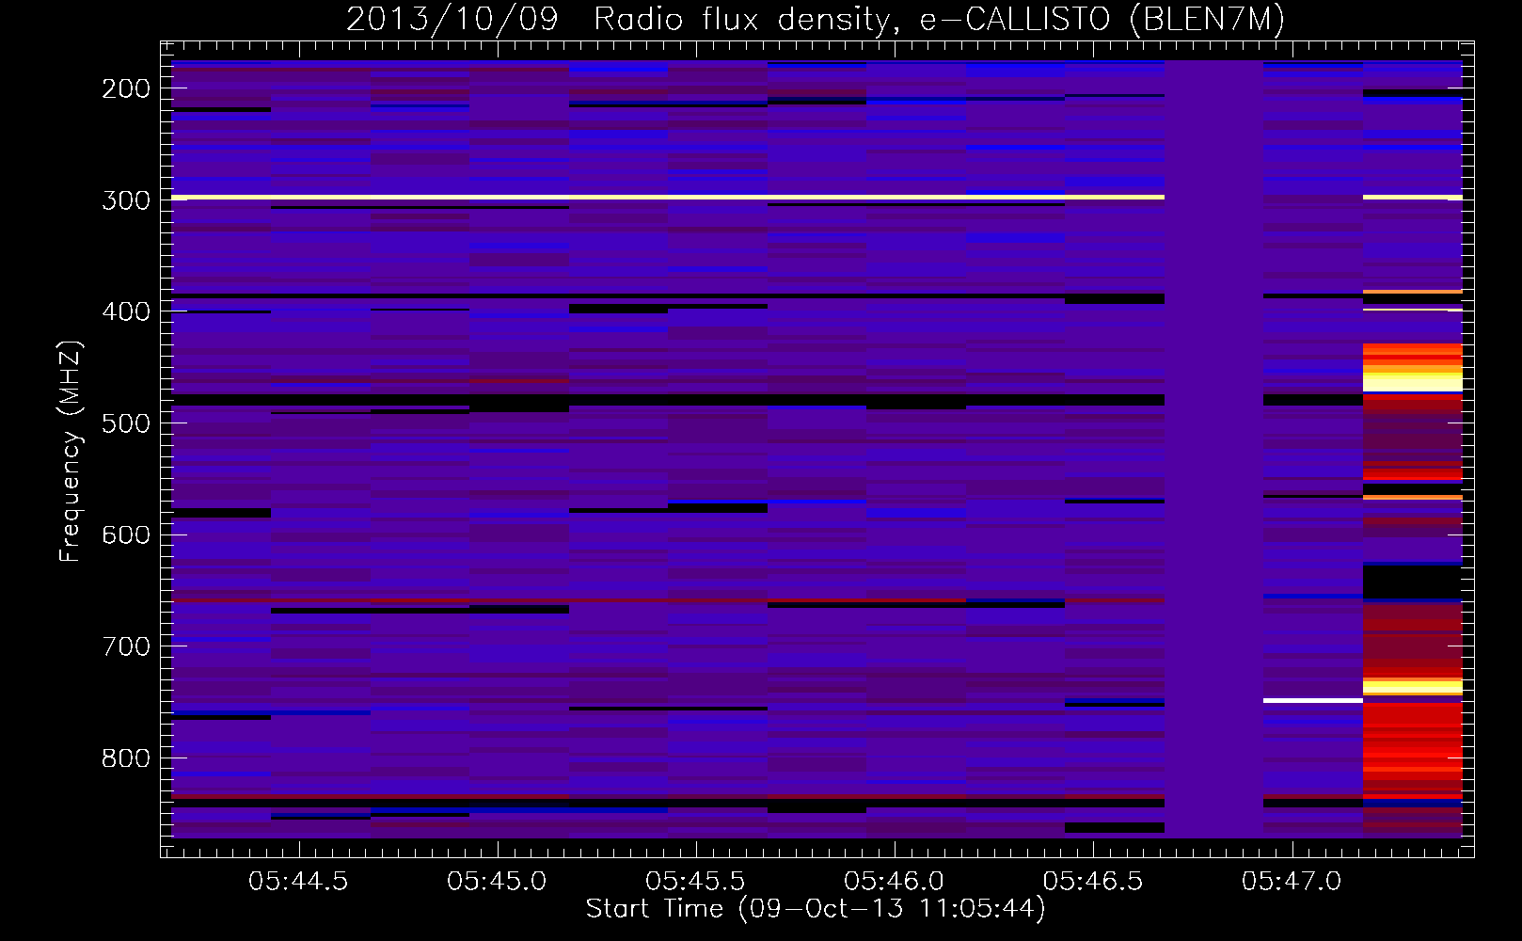This screenshot has width=1522, height=941.
Task: Click the long white horizontal line at 300 MHz
Action: pyautogui.click(x=668, y=197)
